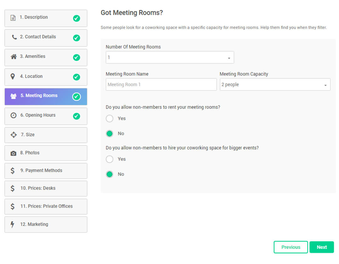
Task: Click the lightning bolt icon for Marketing
Action: click(x=13, y=224)
